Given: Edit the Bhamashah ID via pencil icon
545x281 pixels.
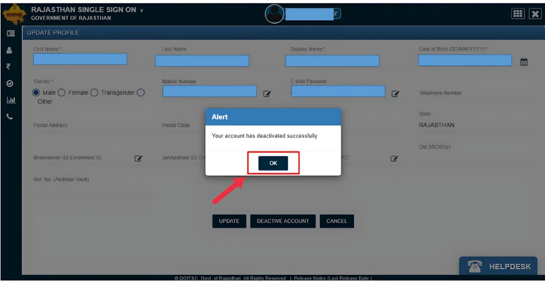Looking at the screenshot, I should (x=138, y=158).
